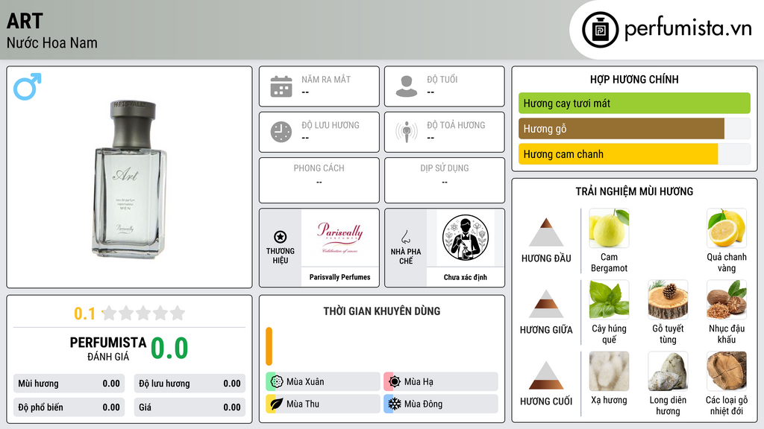Click the Mùa Hạ sun icon
The height and width of the screenshot is (429, 764).
[x=395, y=382]
